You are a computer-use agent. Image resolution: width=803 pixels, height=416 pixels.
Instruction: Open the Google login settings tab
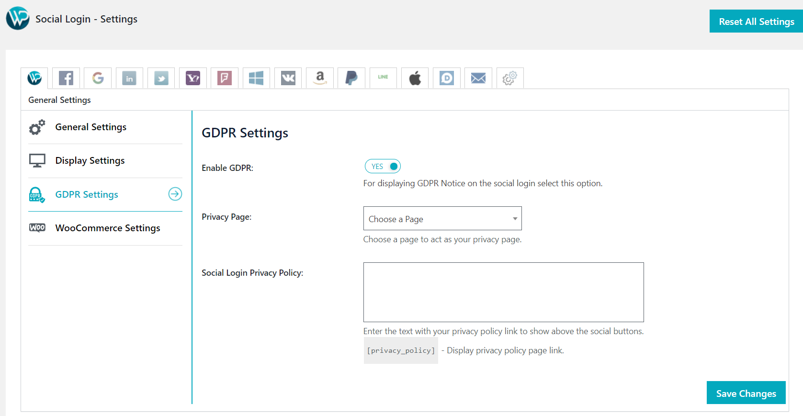pyautogui.click(x=98, y=78)
